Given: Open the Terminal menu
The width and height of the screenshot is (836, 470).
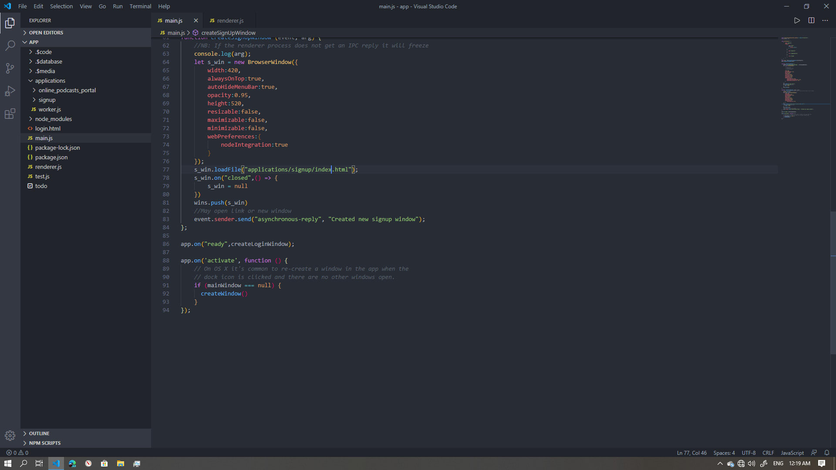Looking at the screenshot, I should [140, 6].
